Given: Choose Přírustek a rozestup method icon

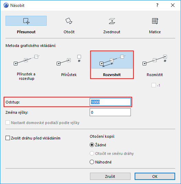Looking at the screenshot, I should point(26,60).
